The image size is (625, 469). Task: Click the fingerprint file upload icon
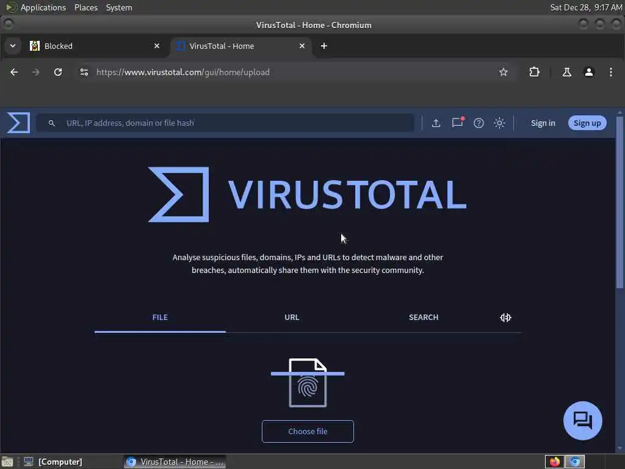pos(308,382)
